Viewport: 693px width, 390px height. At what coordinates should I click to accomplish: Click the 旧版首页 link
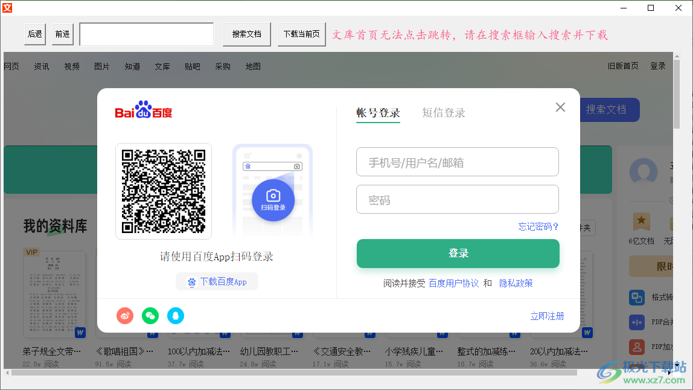[623, 66]
